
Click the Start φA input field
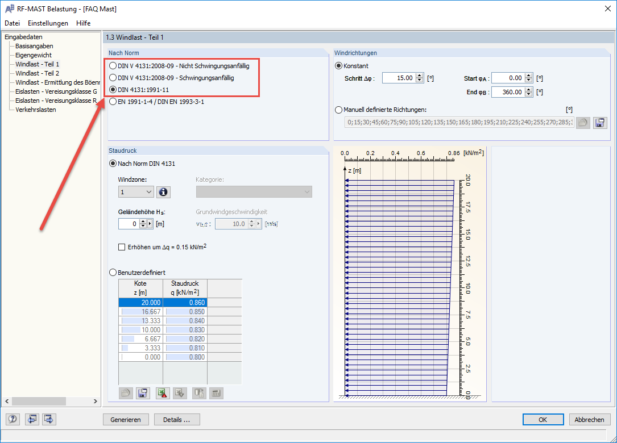point(508,78)
